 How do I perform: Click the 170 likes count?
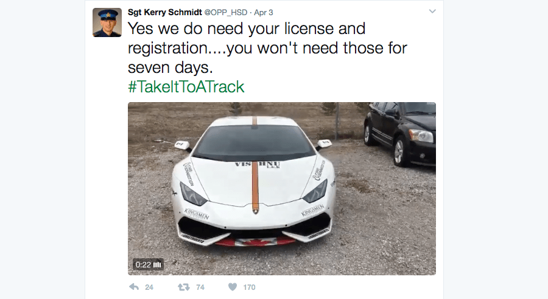click(x=249, y=287)
